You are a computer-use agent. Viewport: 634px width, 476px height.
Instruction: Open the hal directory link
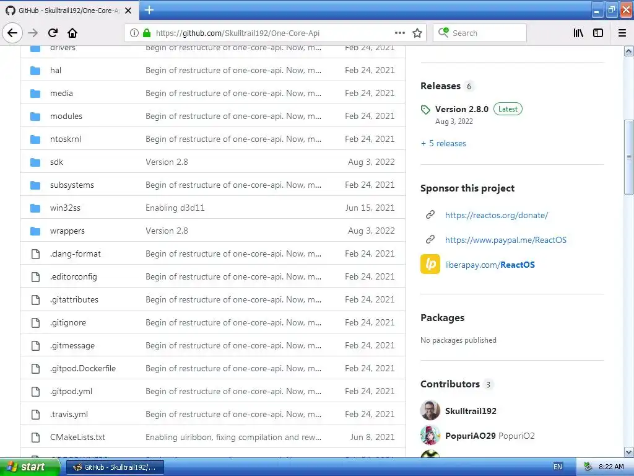pos(55,71)
